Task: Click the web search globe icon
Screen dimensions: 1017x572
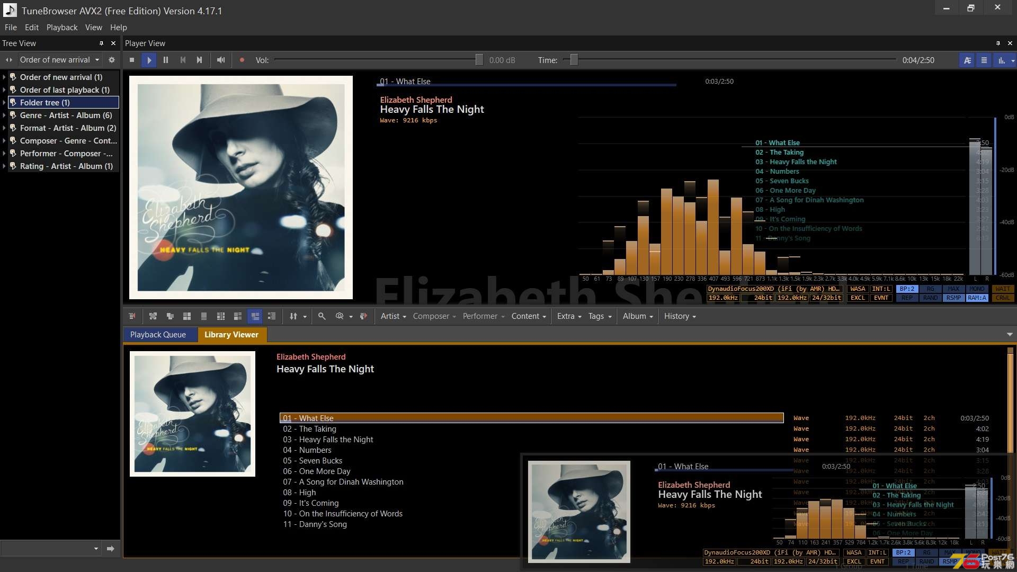Action: [340, 316]
